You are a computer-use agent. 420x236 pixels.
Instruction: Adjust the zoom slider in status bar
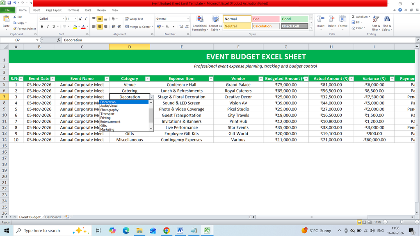pos(402,222)
